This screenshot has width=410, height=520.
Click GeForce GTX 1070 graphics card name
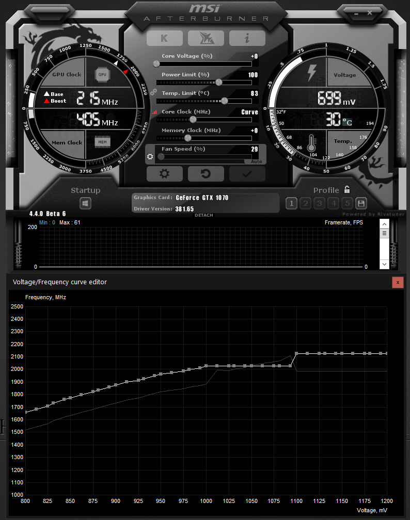coord(202,198)
